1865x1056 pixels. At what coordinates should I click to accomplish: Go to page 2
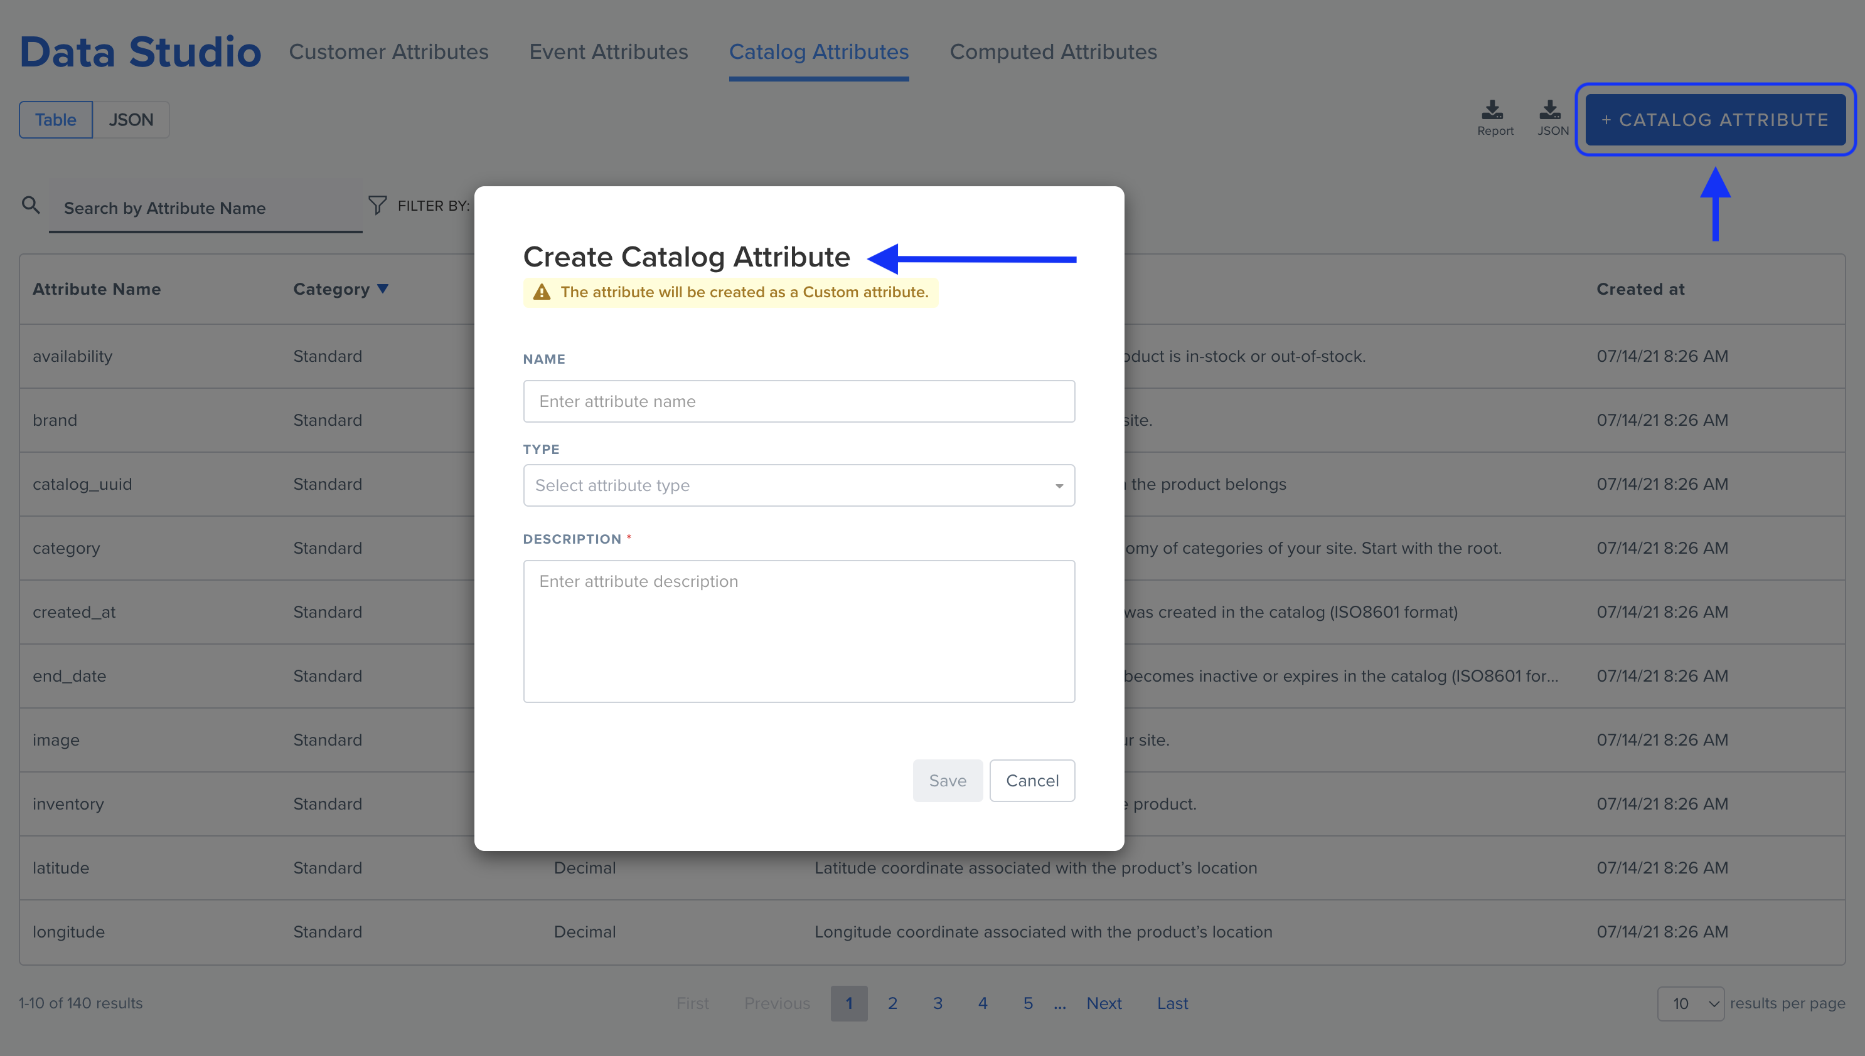[892, 1003]
